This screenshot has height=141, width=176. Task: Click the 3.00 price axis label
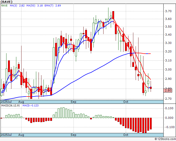pos(168,69)
